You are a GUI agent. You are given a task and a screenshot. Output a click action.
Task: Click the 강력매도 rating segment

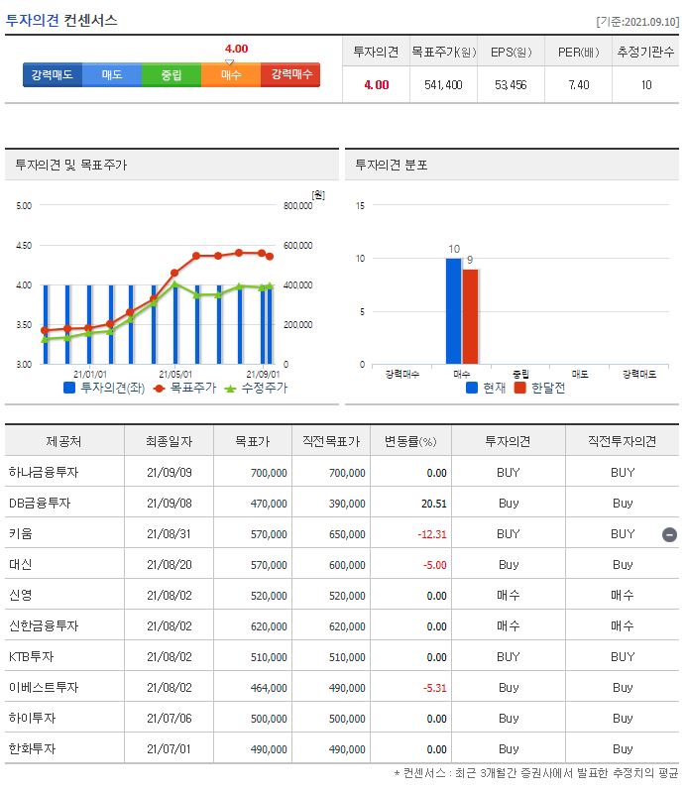click(x=53, y=74)
